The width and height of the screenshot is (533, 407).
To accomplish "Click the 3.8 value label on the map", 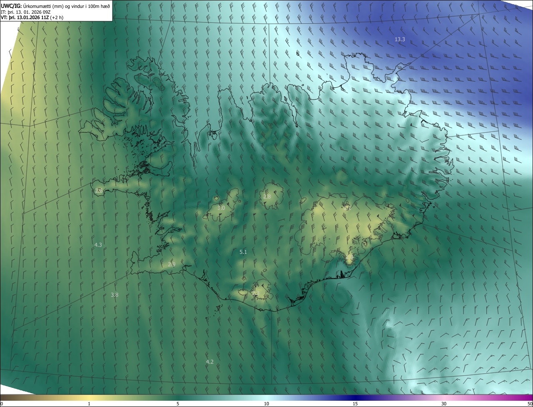I will [115, 295].
